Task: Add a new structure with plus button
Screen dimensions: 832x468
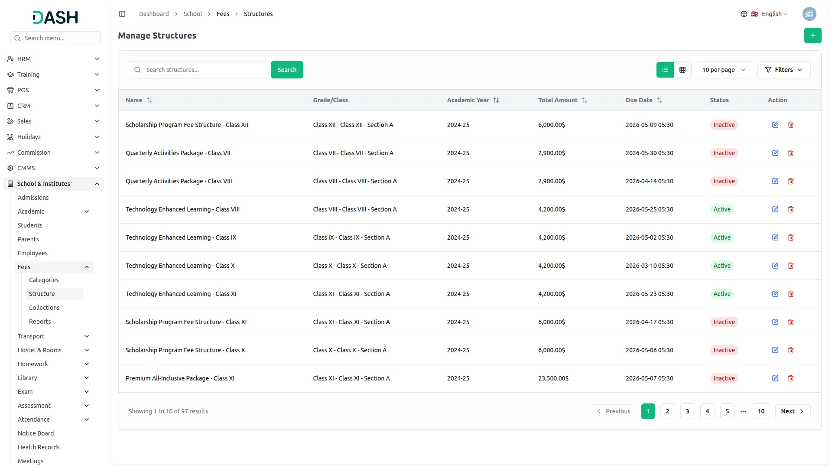Action: coord(812,36)
